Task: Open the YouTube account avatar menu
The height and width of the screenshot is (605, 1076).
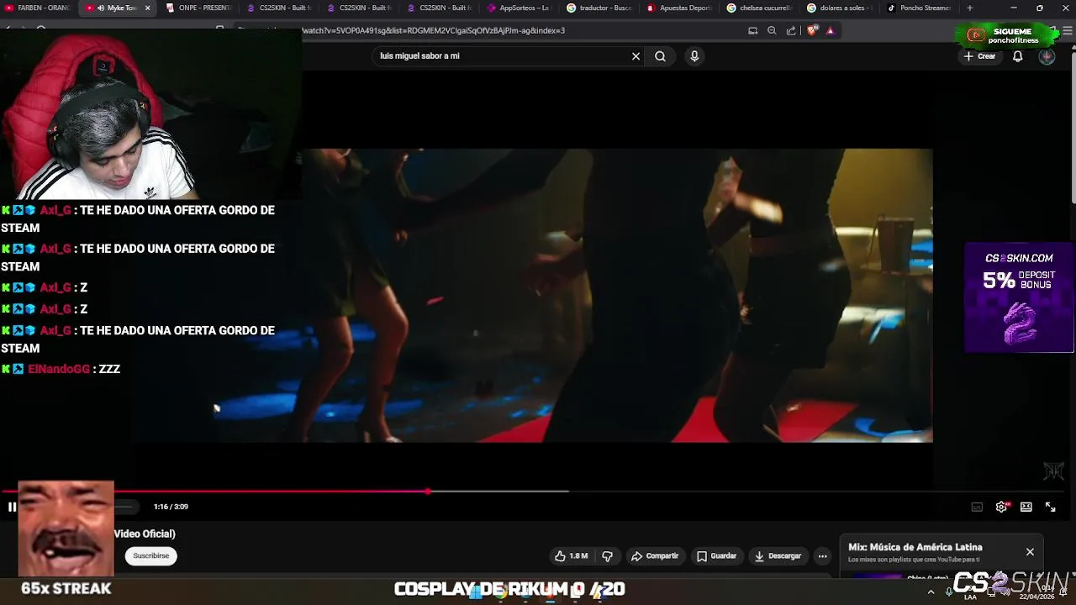Action: click(1047, 56)
